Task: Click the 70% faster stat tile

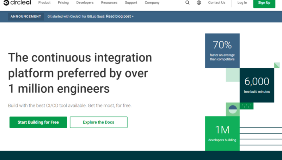Action: 222,51
